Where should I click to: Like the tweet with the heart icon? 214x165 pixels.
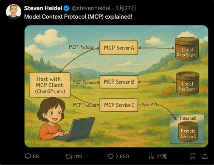click(110, 157)
